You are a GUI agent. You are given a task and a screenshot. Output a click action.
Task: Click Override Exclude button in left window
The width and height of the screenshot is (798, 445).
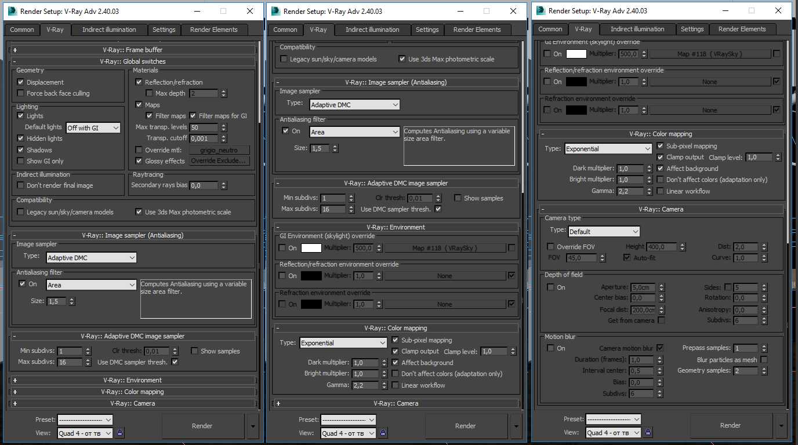click(x=220, y=161)
